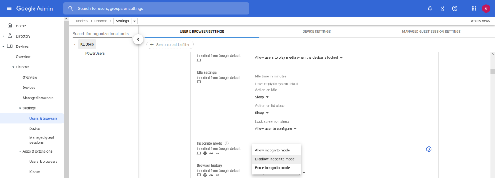Select Disallow incognito mode option
Image resolution: width=495 pixels, height=178 pixels.
[x=275, y=159]
